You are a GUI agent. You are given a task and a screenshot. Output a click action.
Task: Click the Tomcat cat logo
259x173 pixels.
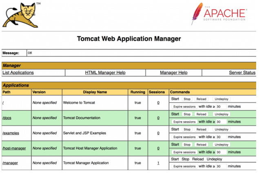click(x=21, y=15)
